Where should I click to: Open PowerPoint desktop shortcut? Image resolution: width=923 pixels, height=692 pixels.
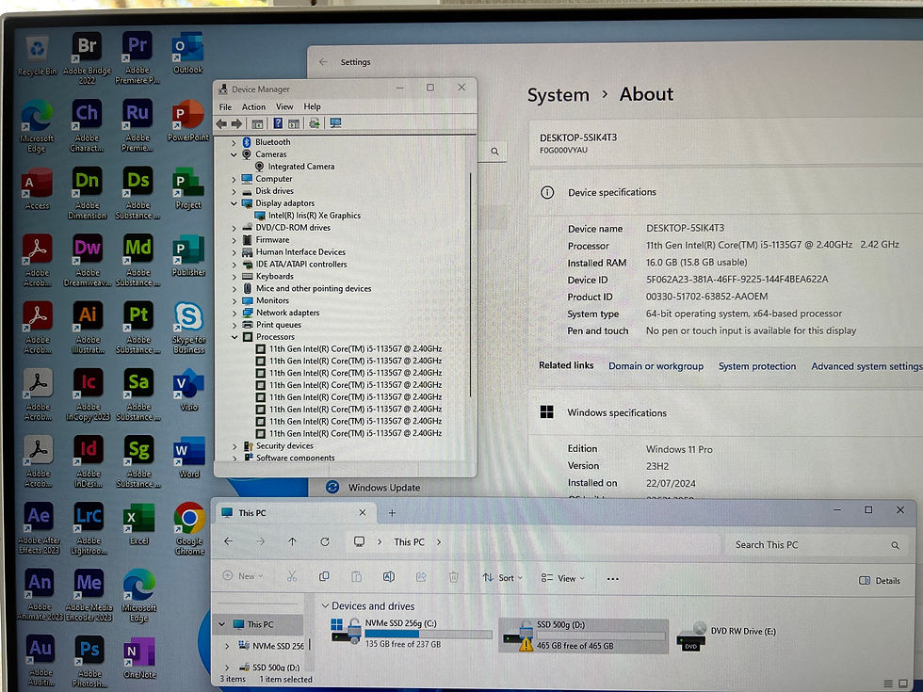[x=187, y=121]
